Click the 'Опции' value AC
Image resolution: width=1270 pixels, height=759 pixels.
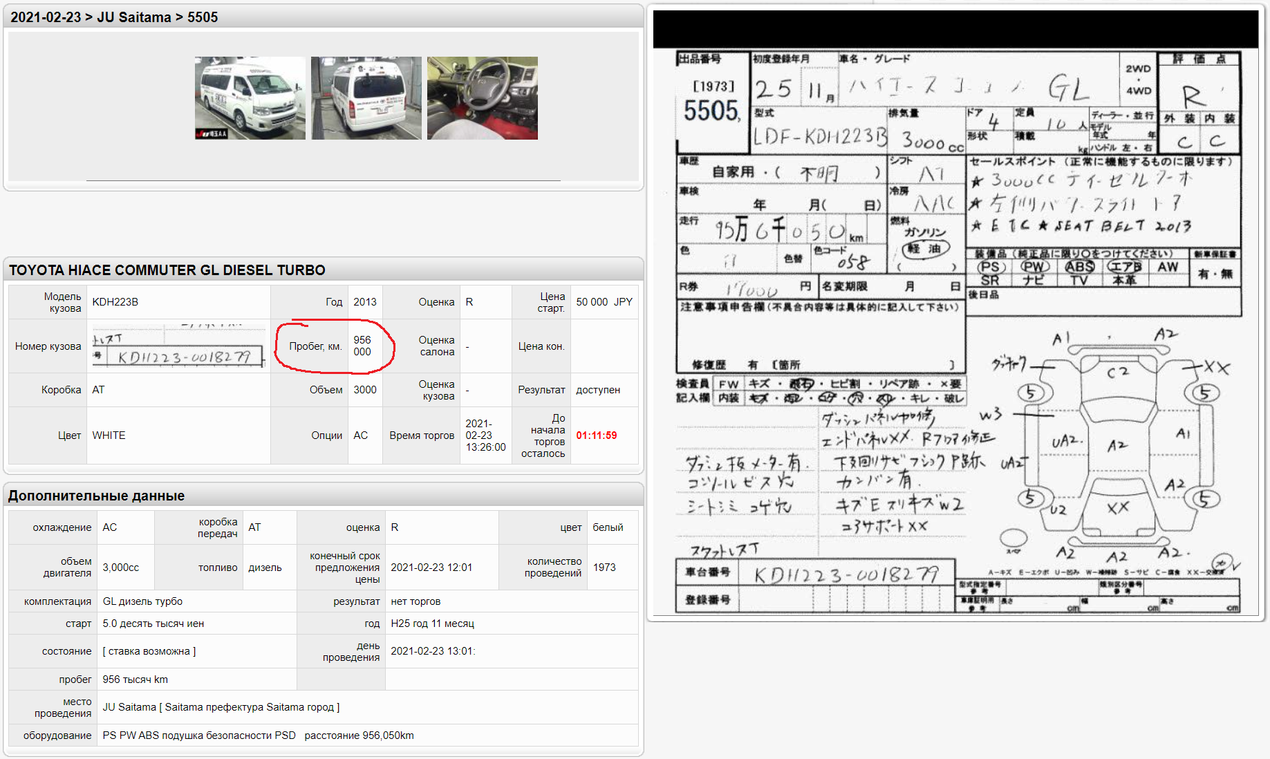(x=361, y=435)
